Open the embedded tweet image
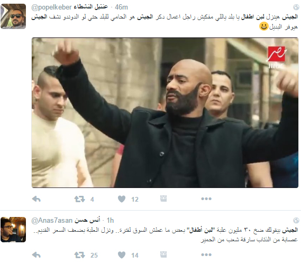Viewport: 301px width, 265px height. [165, 112]
